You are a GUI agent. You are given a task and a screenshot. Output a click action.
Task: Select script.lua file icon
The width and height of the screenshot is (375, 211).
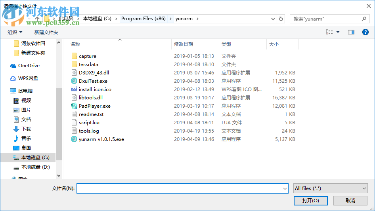(74, 123)
